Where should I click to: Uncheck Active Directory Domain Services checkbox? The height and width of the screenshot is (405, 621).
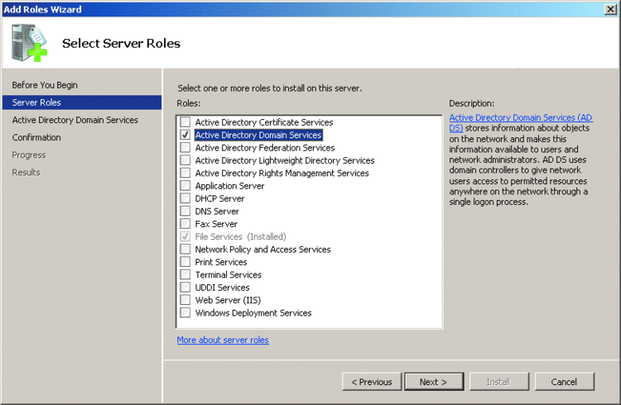tap(185, 135)
